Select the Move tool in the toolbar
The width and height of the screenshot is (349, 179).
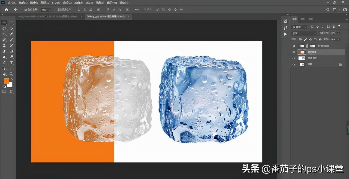(x=4, y=23)
